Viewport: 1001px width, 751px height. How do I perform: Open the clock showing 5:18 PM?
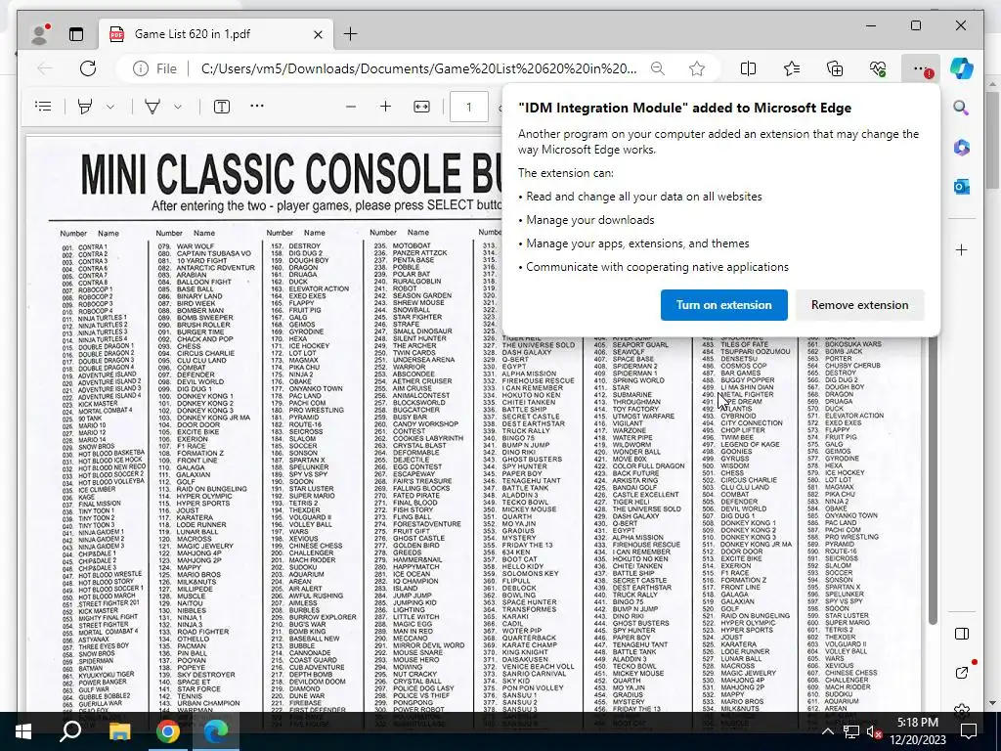pos(917,731)
